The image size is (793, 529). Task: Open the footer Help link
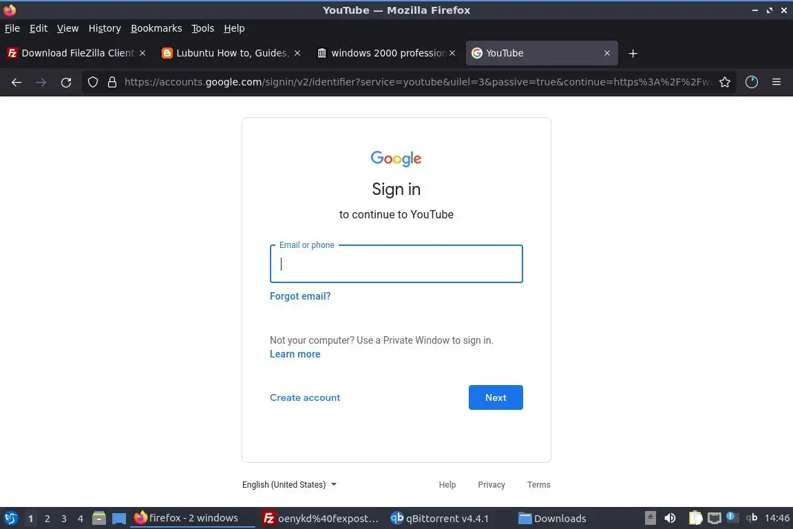pos(447,484)
